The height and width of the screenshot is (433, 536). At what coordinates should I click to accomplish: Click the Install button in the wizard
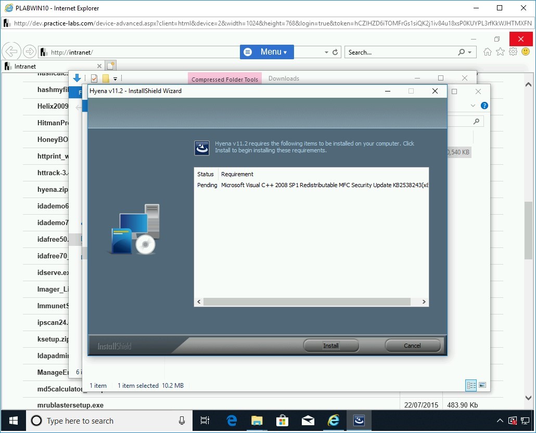coord(331,346)
